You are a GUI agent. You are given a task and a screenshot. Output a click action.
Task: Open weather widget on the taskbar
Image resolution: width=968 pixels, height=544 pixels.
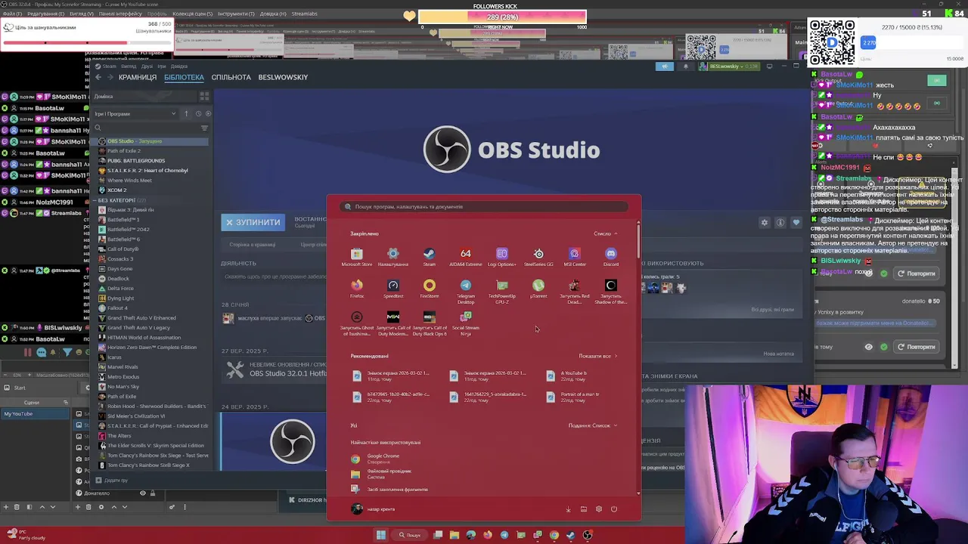[24, 535]
